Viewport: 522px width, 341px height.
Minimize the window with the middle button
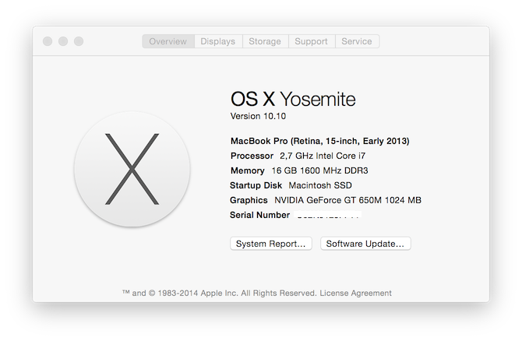[63, 41]
